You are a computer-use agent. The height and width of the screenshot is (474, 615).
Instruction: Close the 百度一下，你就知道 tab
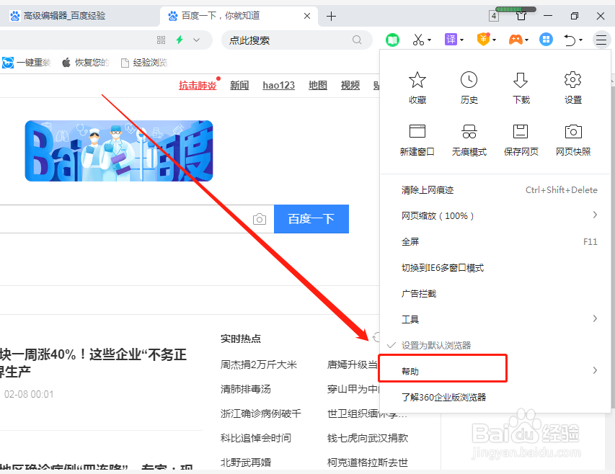click(x=307, y=16)
